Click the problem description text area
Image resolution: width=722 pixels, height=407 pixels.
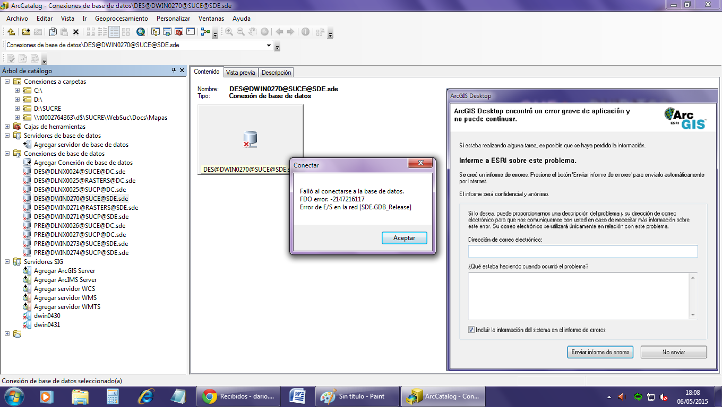coord(578,296)
